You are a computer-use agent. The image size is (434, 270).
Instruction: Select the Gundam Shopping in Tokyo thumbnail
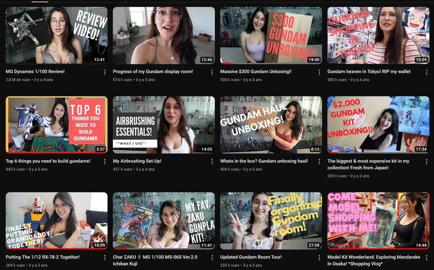coord(378,35)
